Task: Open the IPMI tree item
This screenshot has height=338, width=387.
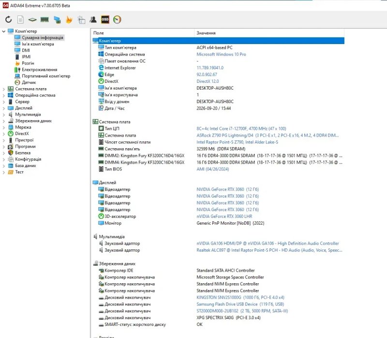Action: (26, 57)
